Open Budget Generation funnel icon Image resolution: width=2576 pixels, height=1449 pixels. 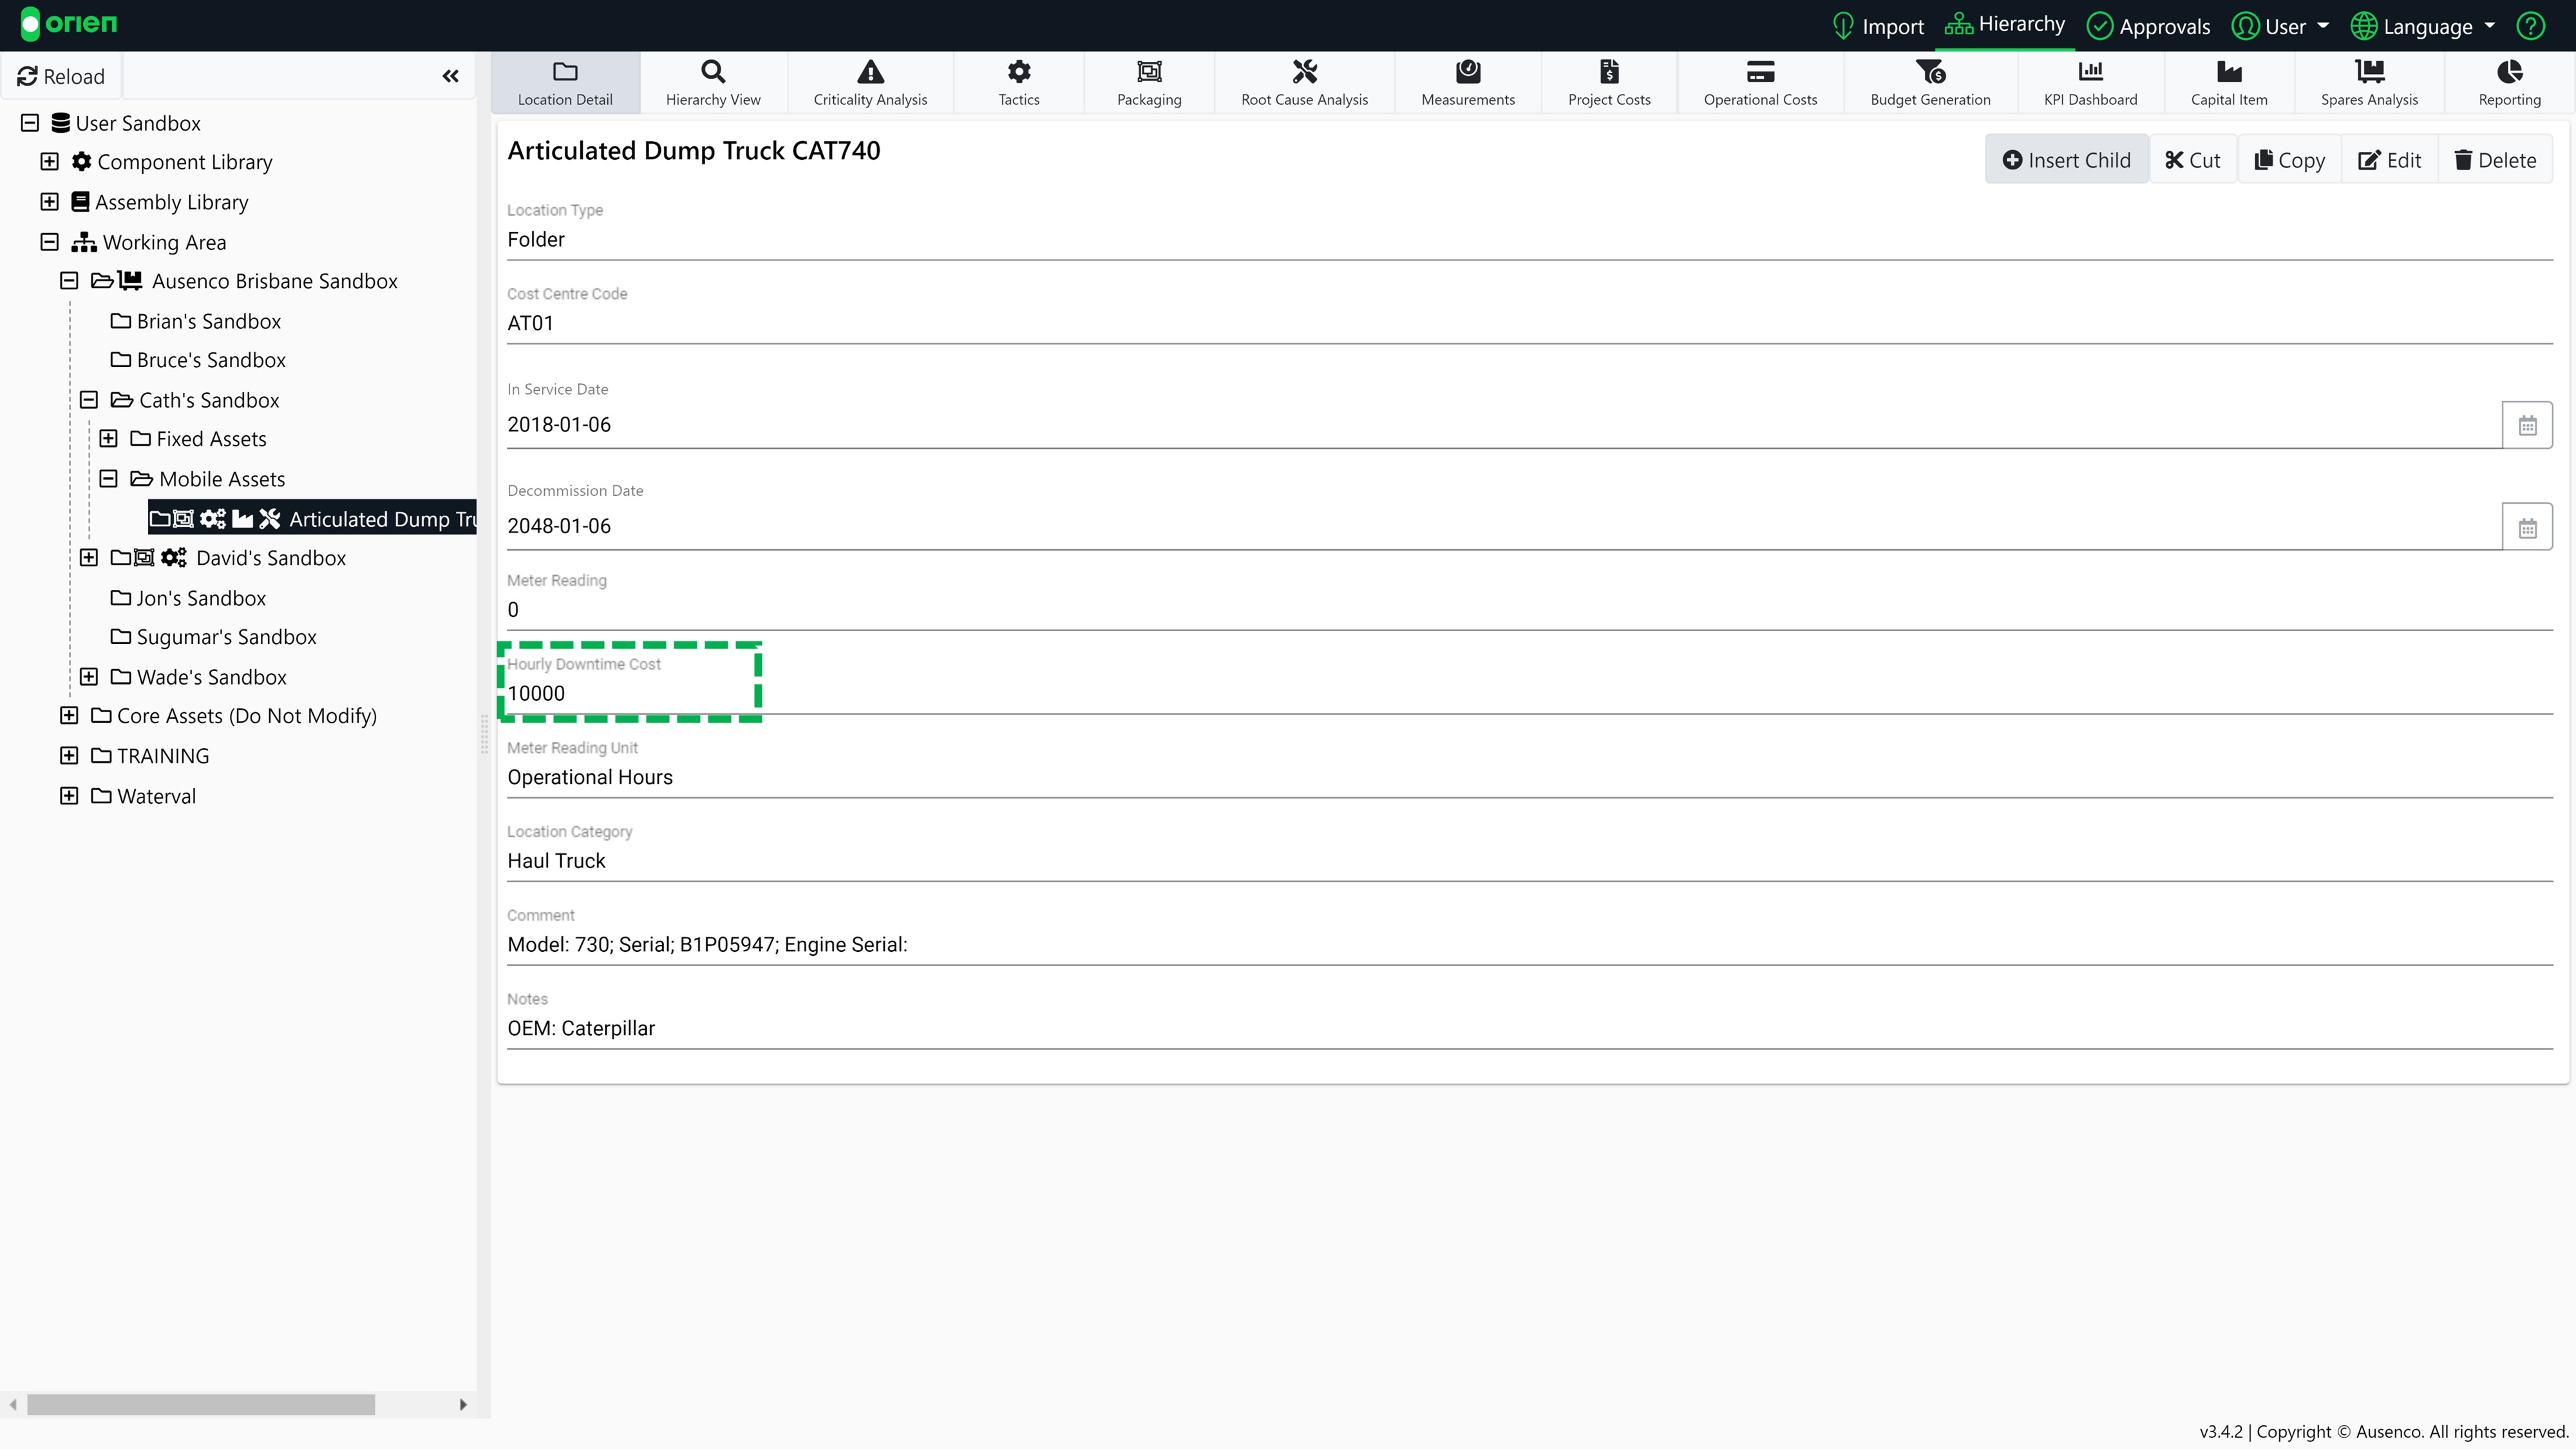(x=1929, y=72)
